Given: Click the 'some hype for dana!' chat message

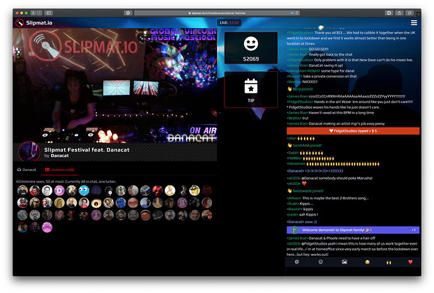Looking at the screenshot, I should tap(338, 71).
